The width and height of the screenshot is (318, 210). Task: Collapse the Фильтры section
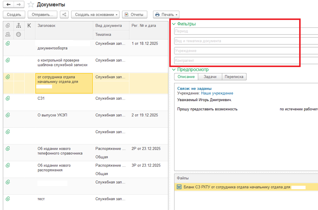[174, 24]
